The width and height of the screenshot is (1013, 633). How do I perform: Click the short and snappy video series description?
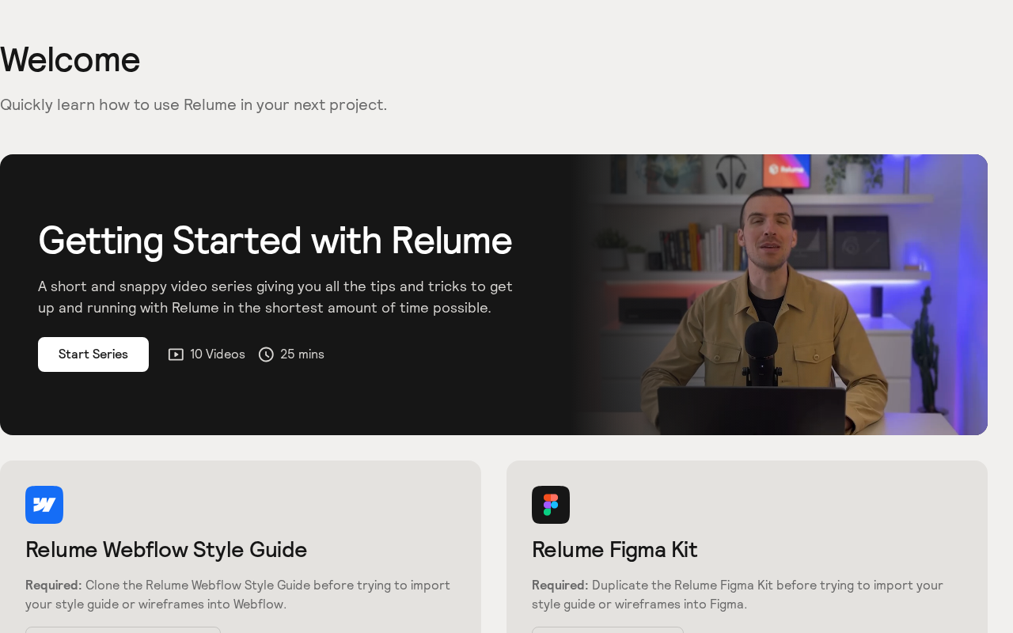275,297
